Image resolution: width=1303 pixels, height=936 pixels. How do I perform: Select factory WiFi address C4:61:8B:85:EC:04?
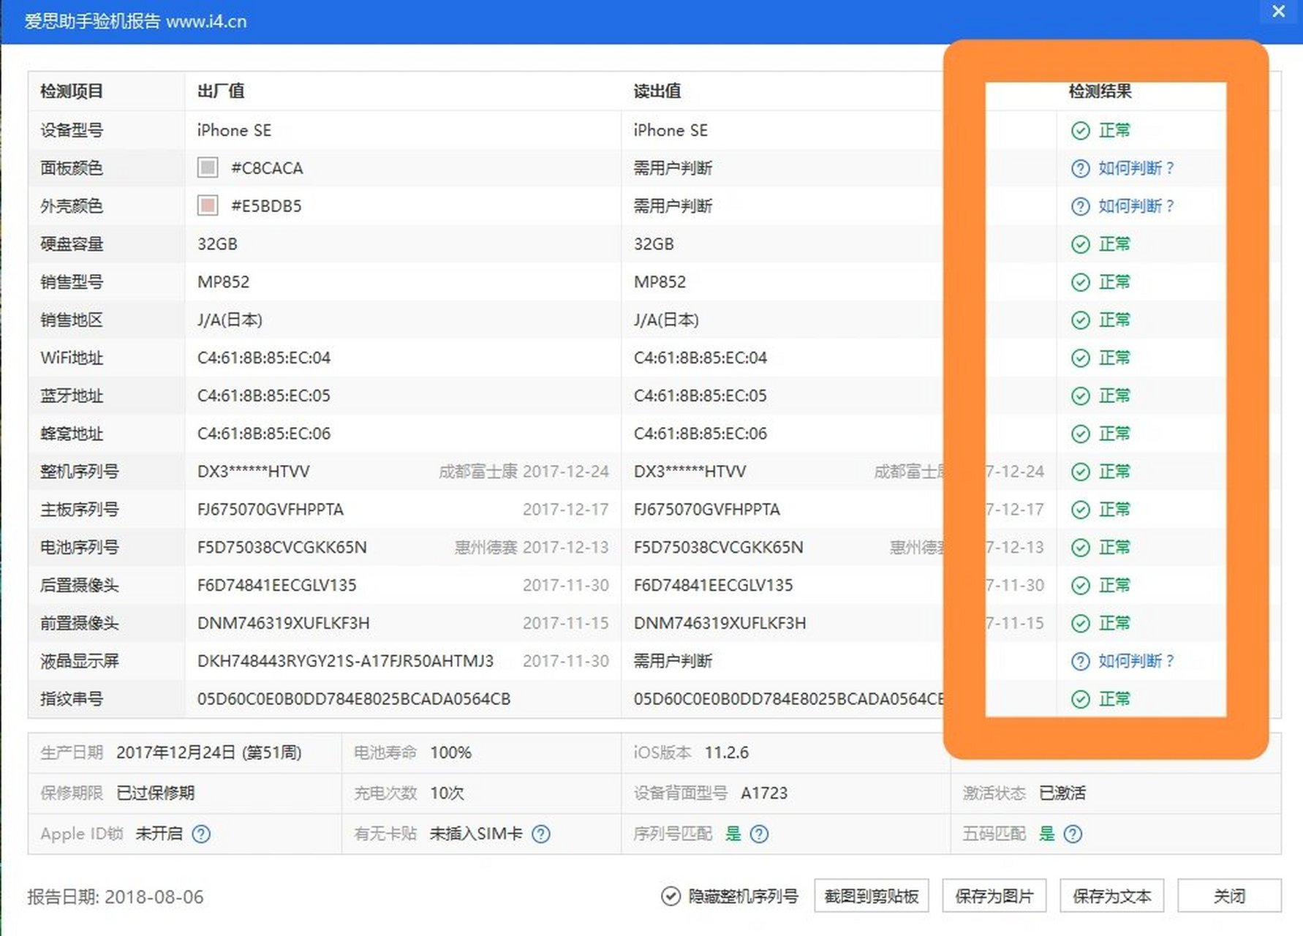tap(264, 358)
